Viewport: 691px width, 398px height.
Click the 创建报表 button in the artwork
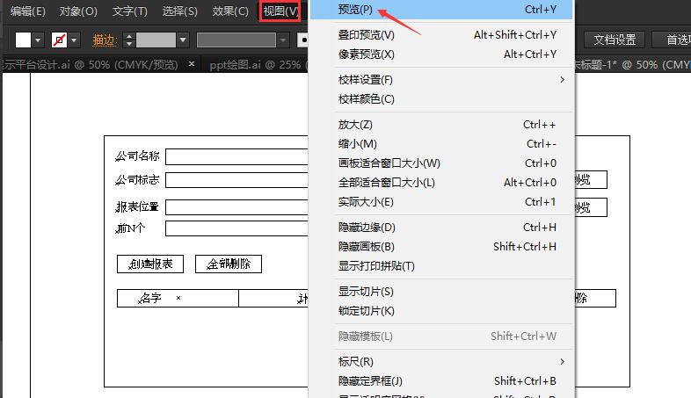point(150,264)
